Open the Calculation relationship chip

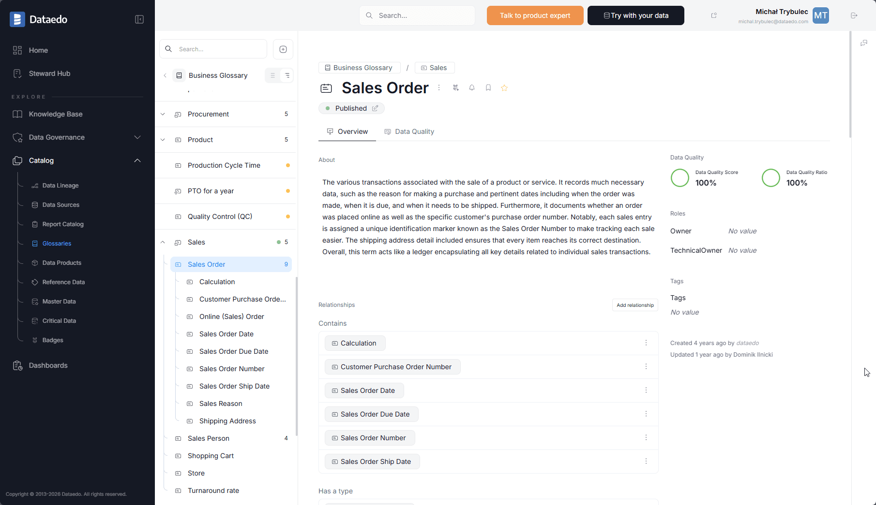pos(355,343)
